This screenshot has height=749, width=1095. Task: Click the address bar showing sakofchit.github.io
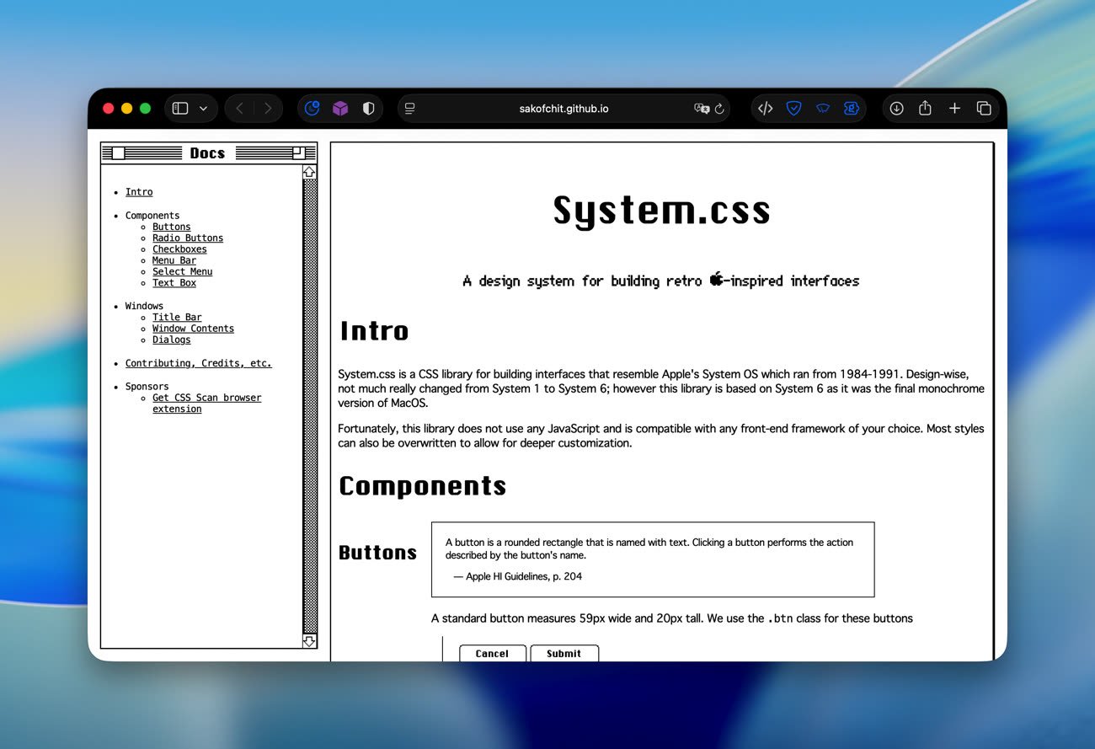tap(564, 109)
